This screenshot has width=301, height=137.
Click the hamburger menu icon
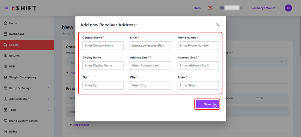tap(6, 8)
